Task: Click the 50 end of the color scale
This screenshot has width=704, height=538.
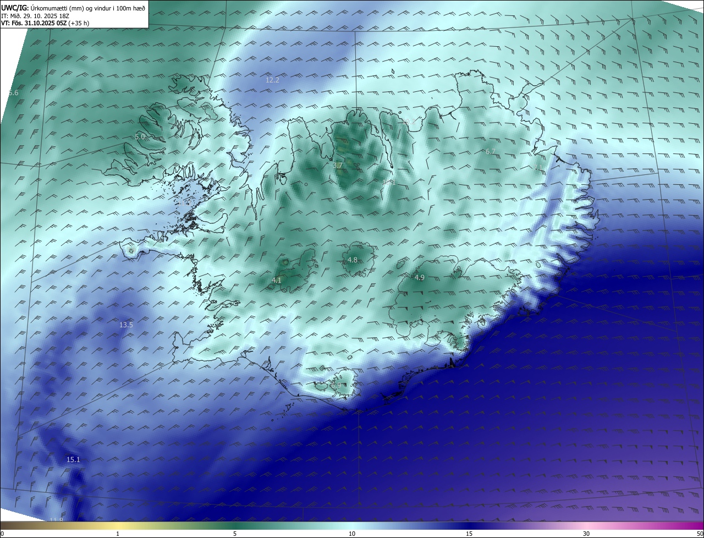Action: (x=700, y=534)
